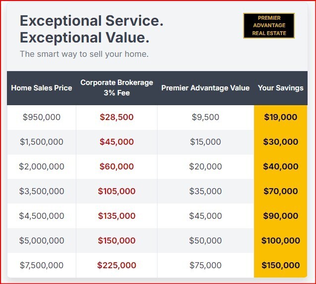Click the $90,000 savings cell
Screen dimensions: 316x284
pos(280,216)
